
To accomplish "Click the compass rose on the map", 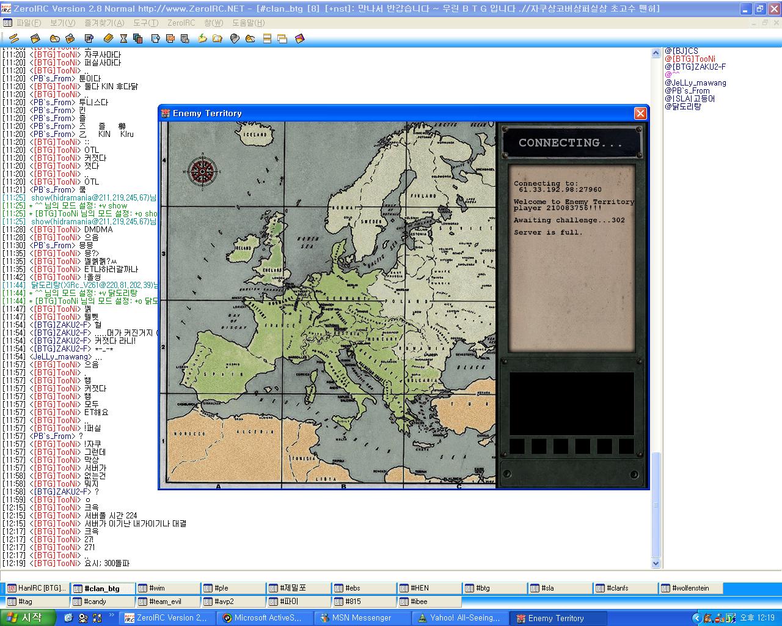I will tap(201, 171).
